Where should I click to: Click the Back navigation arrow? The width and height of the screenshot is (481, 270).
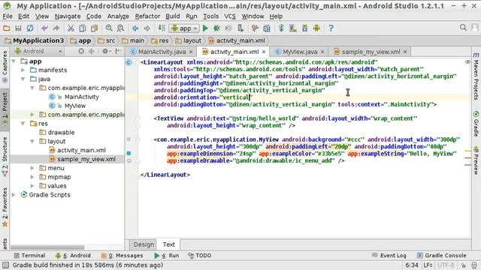[135, 28]
